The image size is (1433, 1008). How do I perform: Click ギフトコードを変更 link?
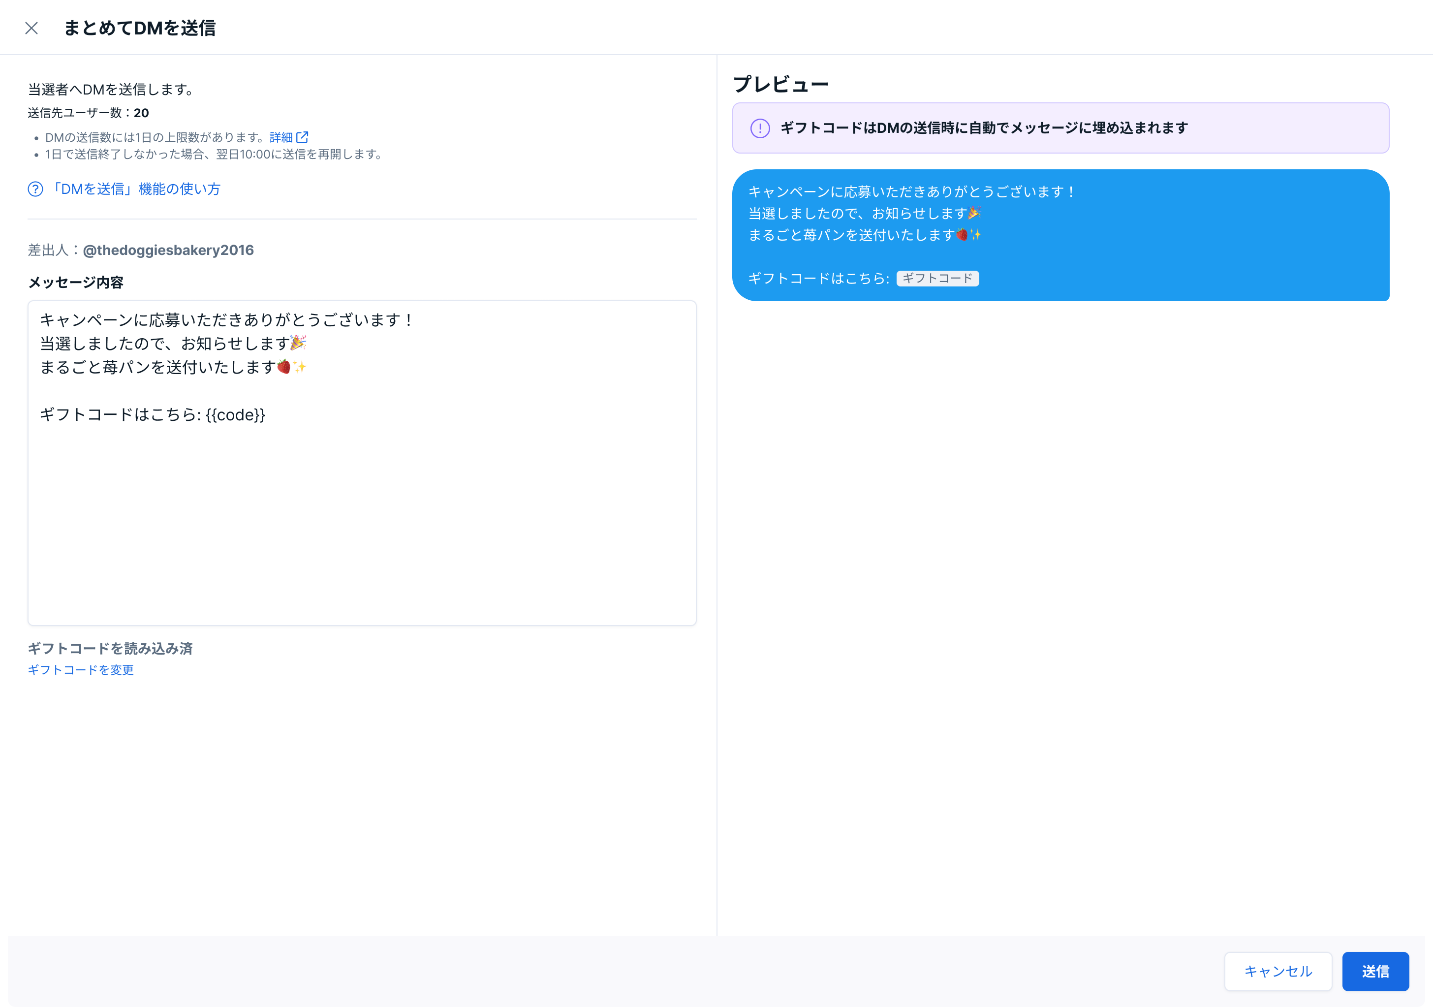coord(81,670)
